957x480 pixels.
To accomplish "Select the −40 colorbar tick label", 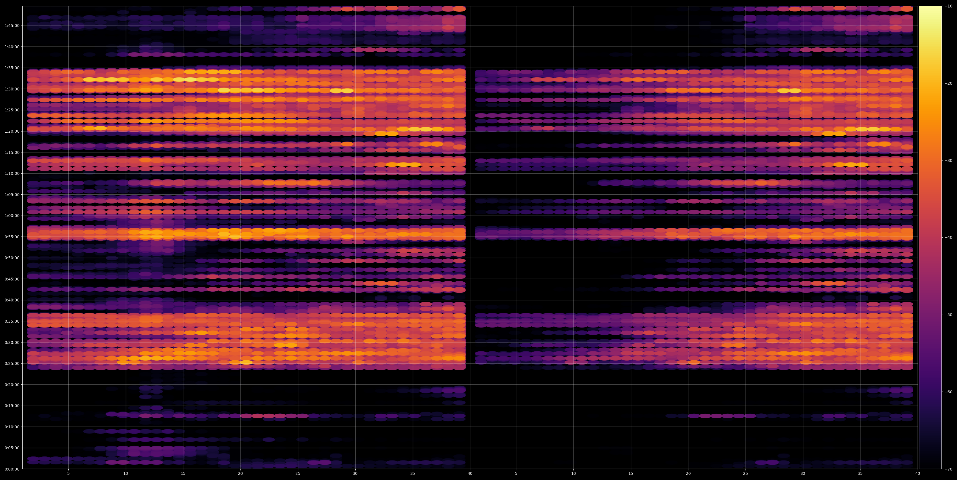I will (948, 238).
